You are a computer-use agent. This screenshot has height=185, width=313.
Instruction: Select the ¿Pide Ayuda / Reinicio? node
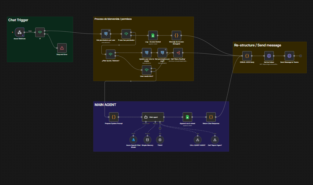(x=111, y=54)
